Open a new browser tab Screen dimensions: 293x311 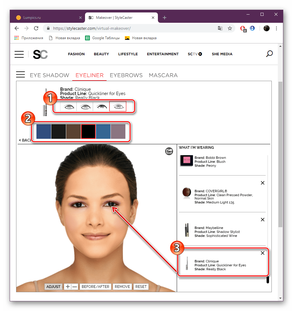coord(164,18)
